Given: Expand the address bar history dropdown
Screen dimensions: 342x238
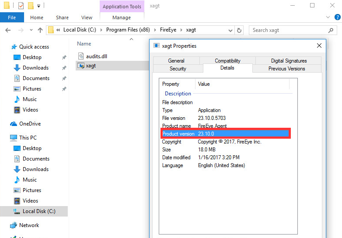Looking at the screenshot, I should 229,30.
